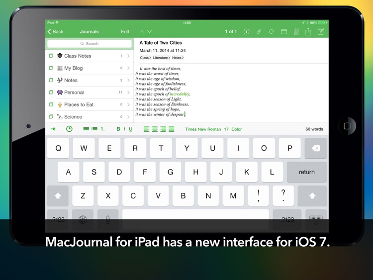Tap the journals Search field
373x280 pixels.
point(90,44)
